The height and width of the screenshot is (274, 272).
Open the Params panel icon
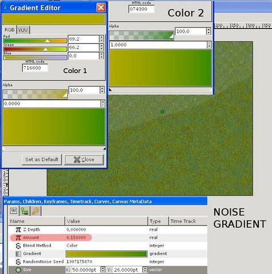14,211
